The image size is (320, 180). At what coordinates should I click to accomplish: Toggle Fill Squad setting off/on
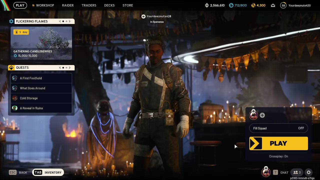(278, 128)
